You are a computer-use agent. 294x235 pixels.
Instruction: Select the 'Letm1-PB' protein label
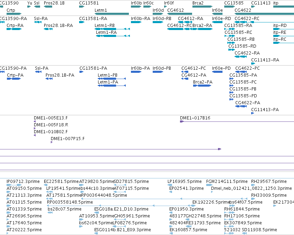[x=108, y=75]
